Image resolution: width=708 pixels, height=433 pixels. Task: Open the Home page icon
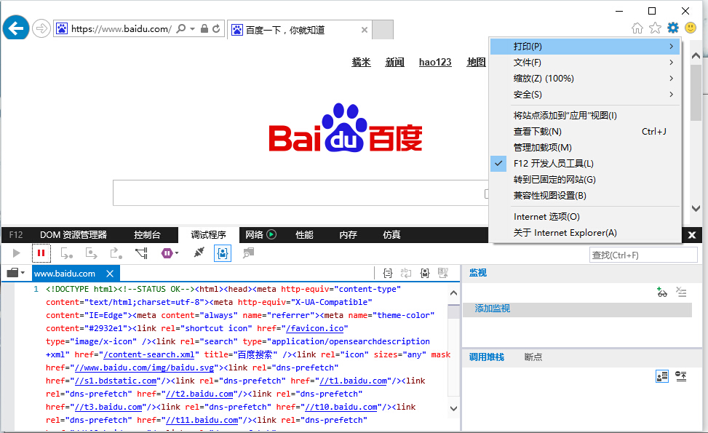coord(637,28)
